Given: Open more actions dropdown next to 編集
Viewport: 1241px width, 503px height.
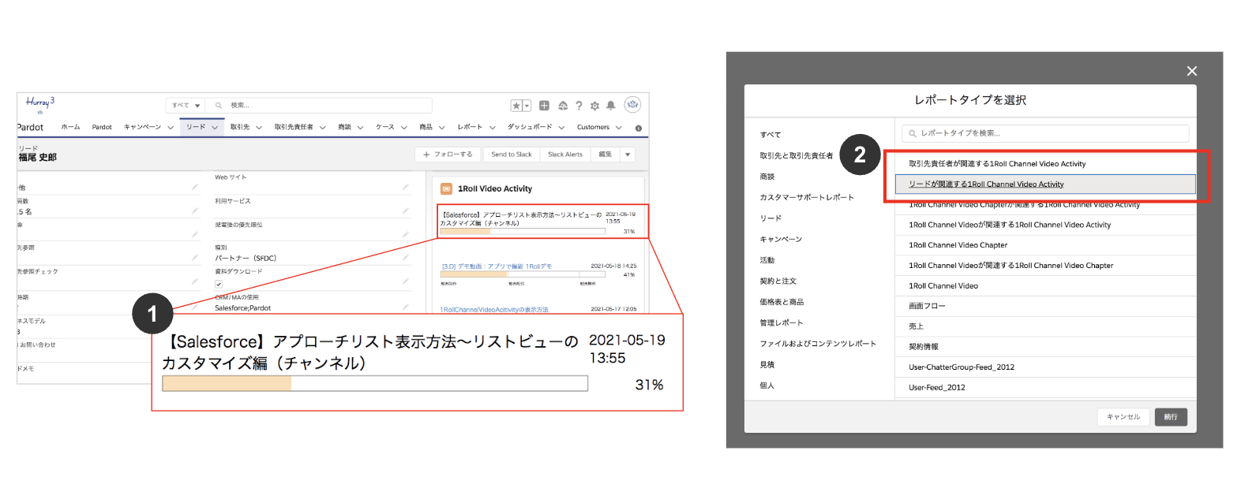Looking at the screenshot, I should (x=628, y=155).
